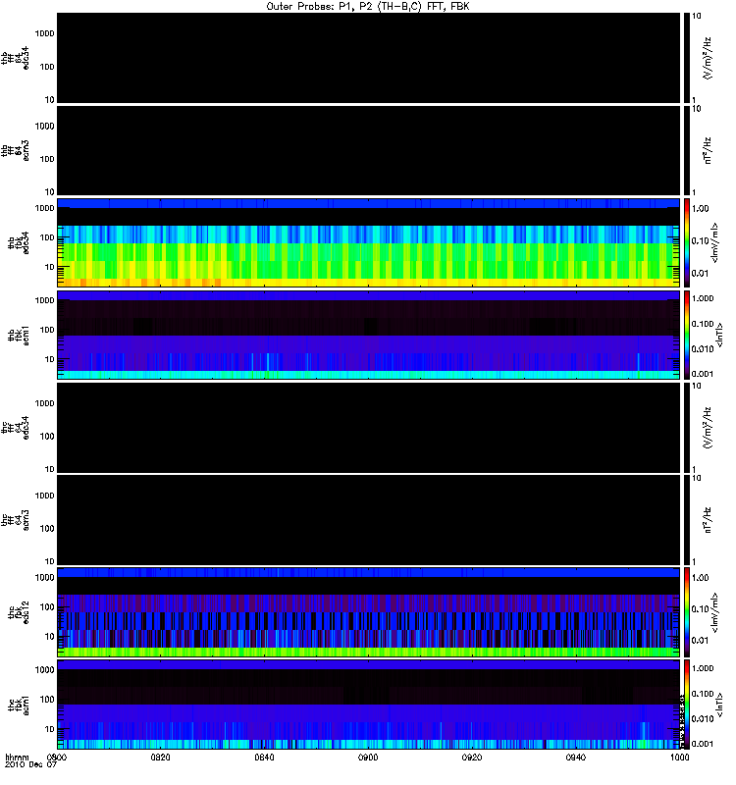Select the thc fff 64 scm3 panel label
Image resolution: width=736 pixels, height=785 pixels.
15,520
